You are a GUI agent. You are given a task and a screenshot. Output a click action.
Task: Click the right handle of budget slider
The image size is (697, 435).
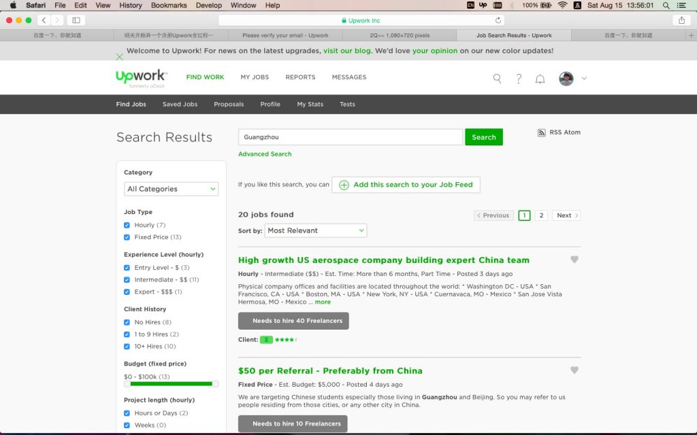coord(216,383)
